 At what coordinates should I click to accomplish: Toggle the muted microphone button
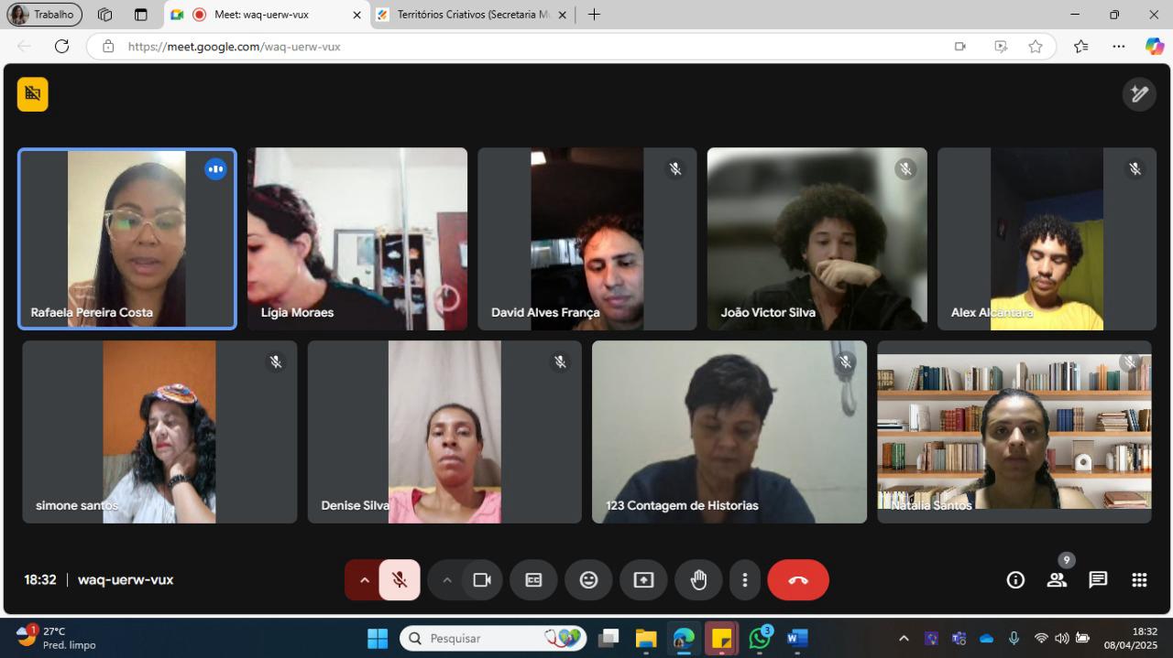pyautogui.click(x=400, y=580)
